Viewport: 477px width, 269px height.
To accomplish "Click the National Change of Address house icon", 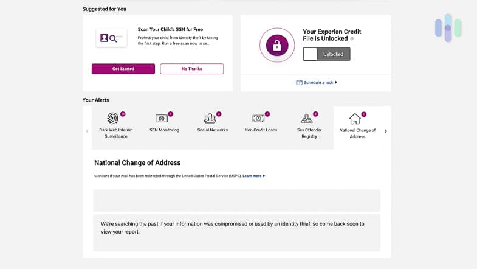I will coord(355,119).
